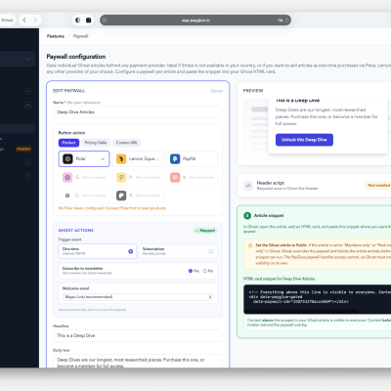
Task: Click the browser forward arrow
Action: [35, 21]
